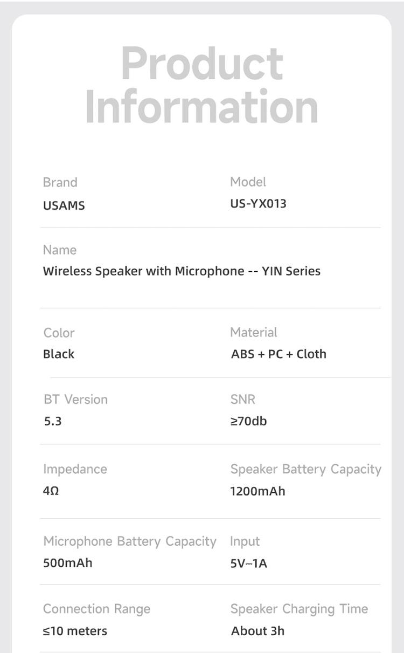Click the Product Information heading
This screenshot has width=404, height=653.
(x=202, y=85)
